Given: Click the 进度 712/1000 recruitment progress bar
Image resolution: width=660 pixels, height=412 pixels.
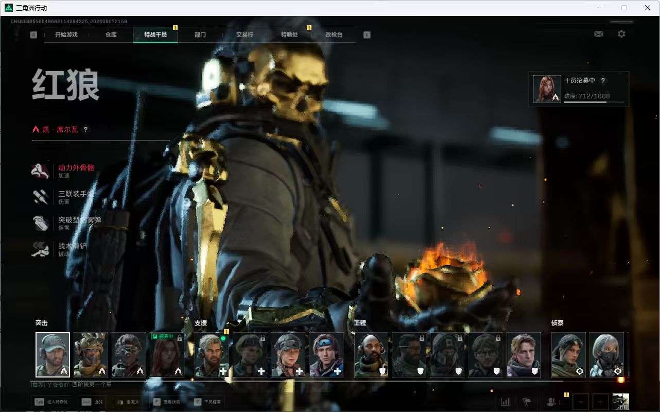Looking at the screenshot, I should [x=594, y=102].
